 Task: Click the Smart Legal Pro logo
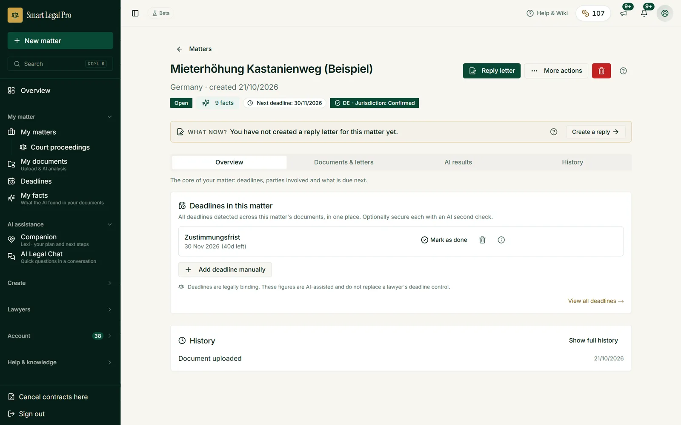(40, 15)
